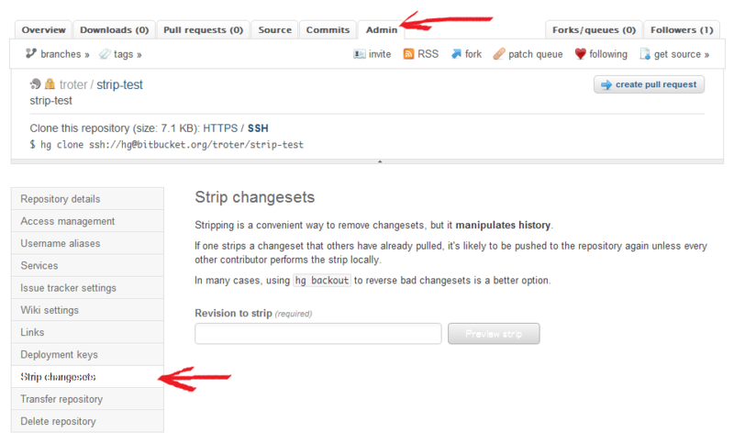Click the arrow icon in create pull request
Viewport: 734px width, 444px height.
coord(606,84)
